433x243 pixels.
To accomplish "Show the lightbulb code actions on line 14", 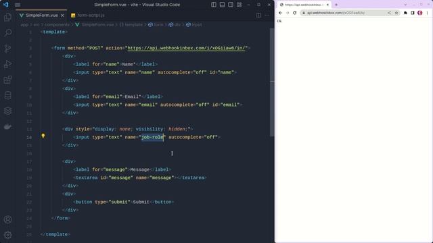I will (x=43, y=136).
